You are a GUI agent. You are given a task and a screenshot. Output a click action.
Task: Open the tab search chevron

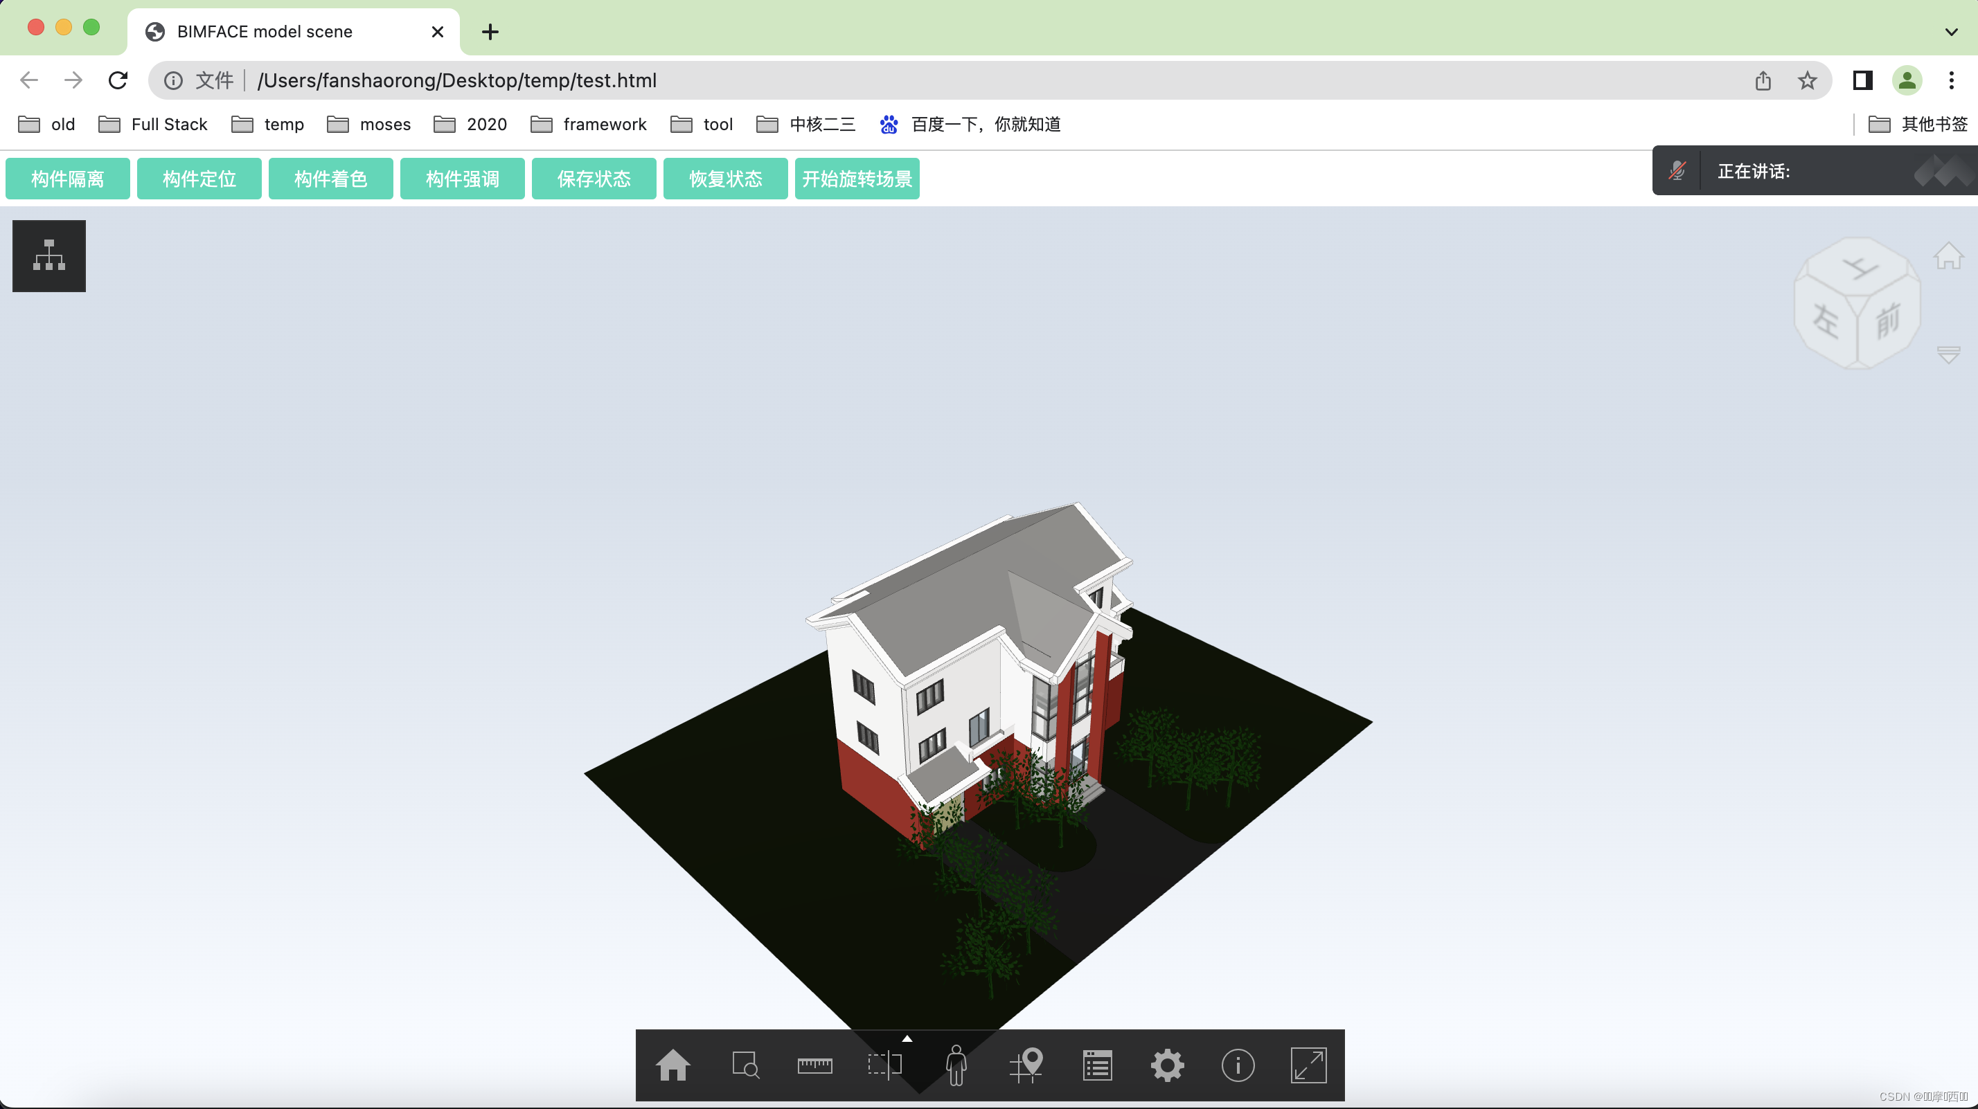tap(1951, 31)
